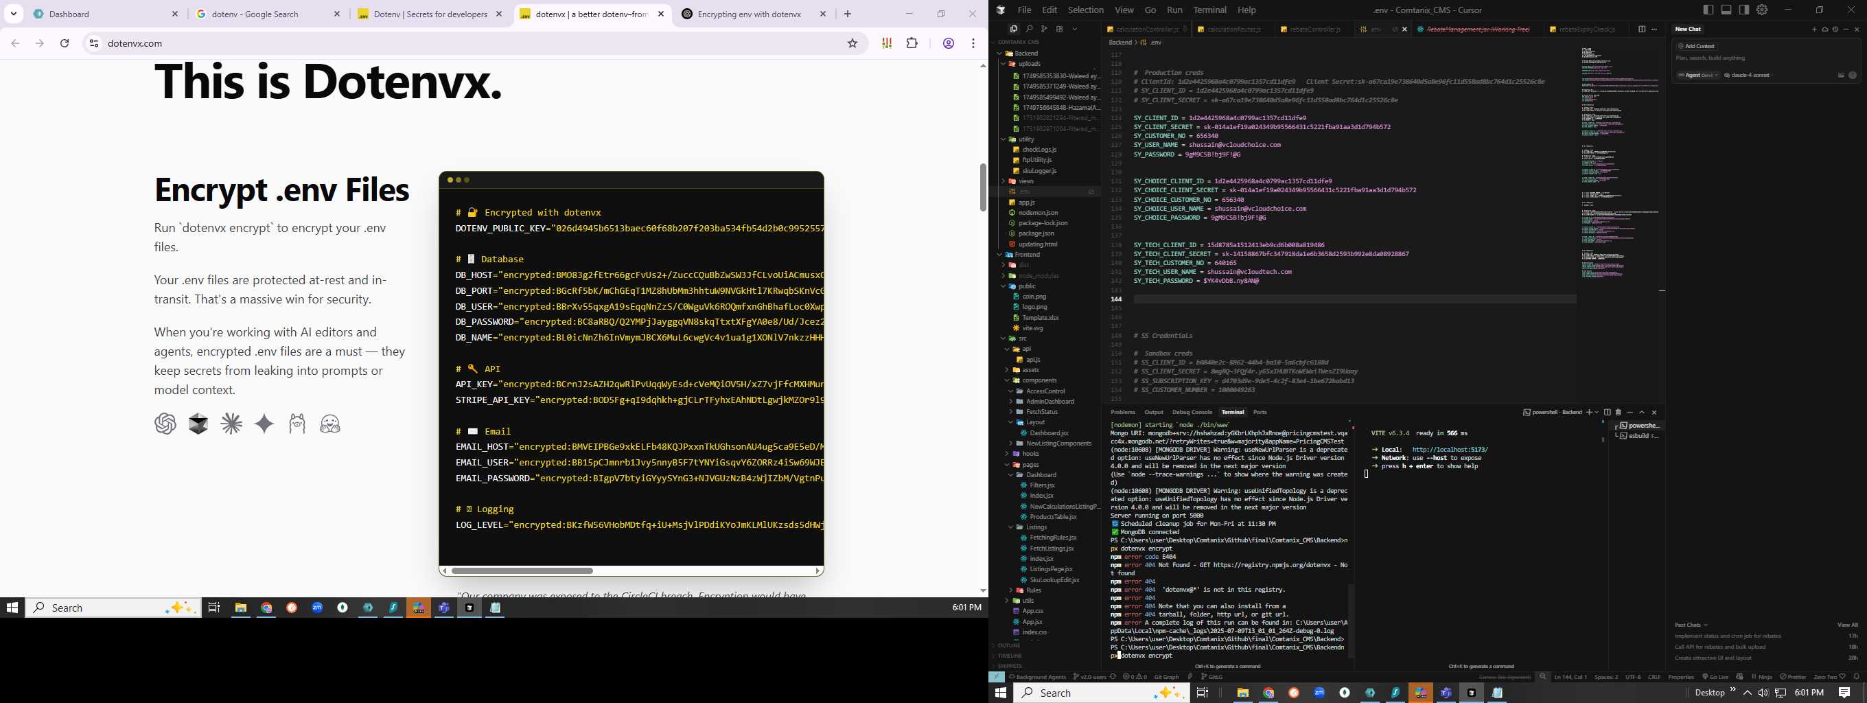
Task: Switch to the Problems panel tab
Action: (x=1123, y=413)
